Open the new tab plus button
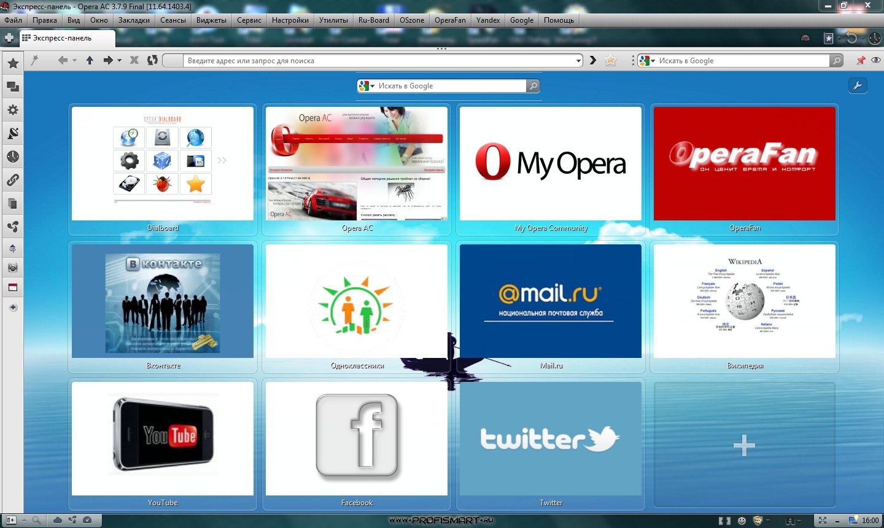Viewport: 884px width, 528px height. coord(9,38)
